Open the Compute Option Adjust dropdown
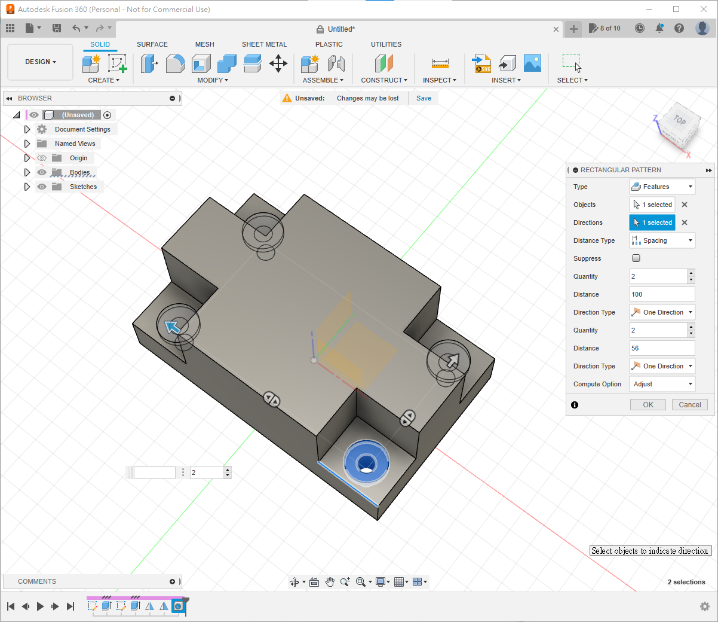 tap(662, 384)
